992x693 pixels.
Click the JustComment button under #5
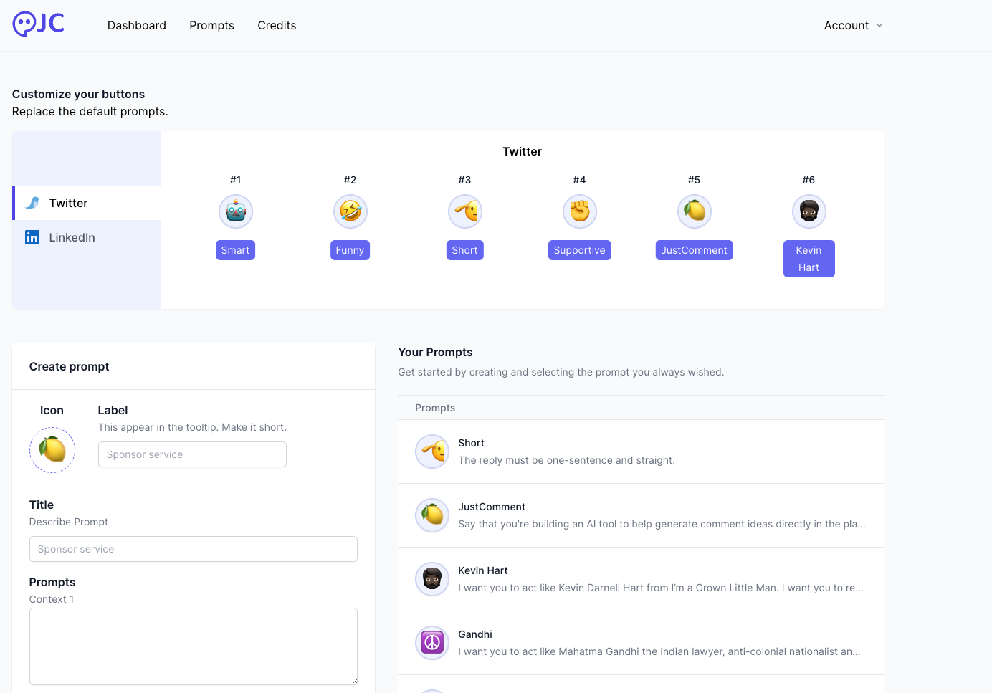click(694, 250)
